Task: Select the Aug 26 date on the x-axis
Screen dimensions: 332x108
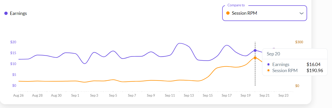Action: [18, 96]
